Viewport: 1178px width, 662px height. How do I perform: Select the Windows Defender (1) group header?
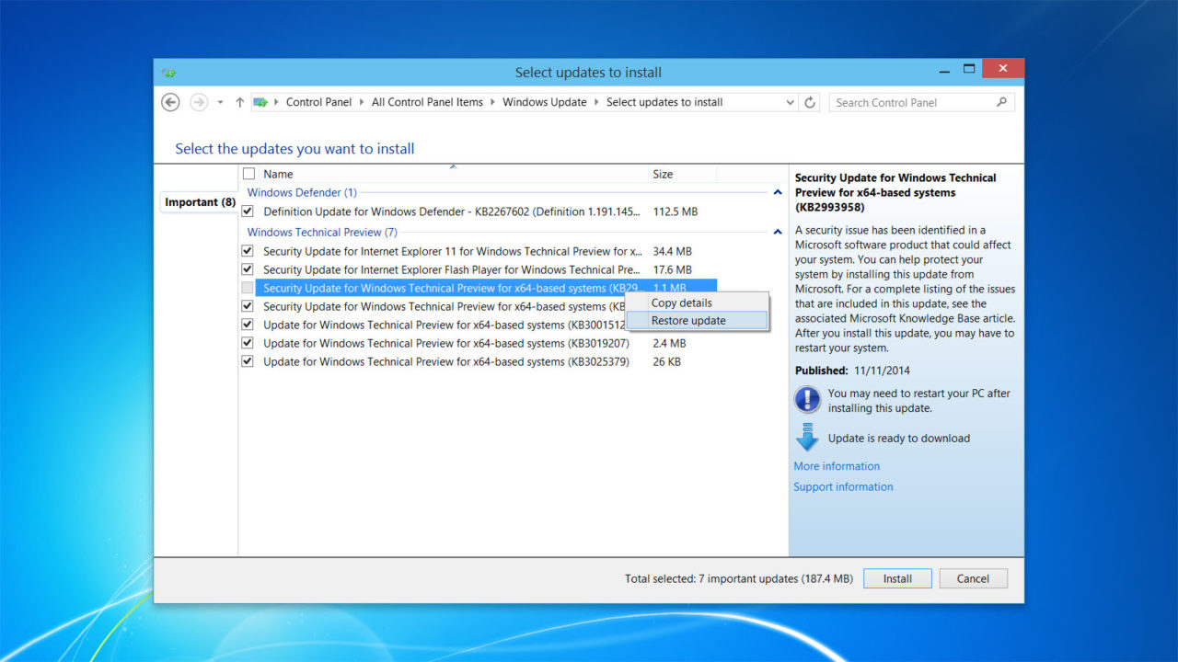[302, 193]
